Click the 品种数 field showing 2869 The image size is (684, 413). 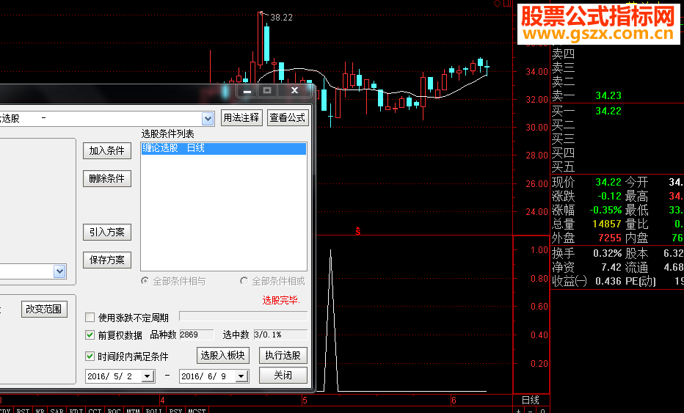tap(196, 335)
